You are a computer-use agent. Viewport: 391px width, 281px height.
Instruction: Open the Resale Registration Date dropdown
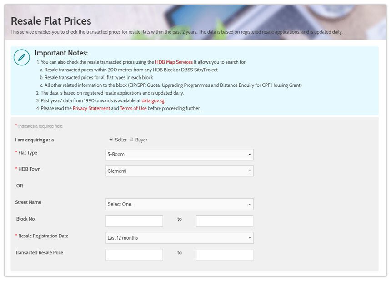tap(180, 238)
